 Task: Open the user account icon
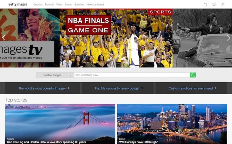(223, 5)
